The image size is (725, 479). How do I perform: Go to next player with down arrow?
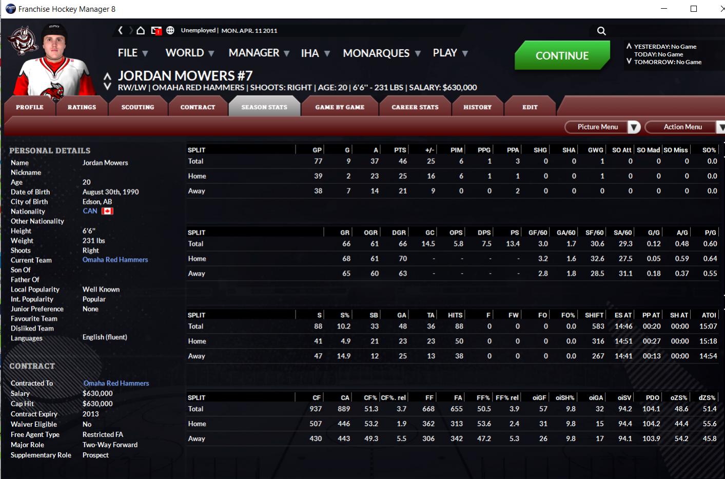pos(107,87)
